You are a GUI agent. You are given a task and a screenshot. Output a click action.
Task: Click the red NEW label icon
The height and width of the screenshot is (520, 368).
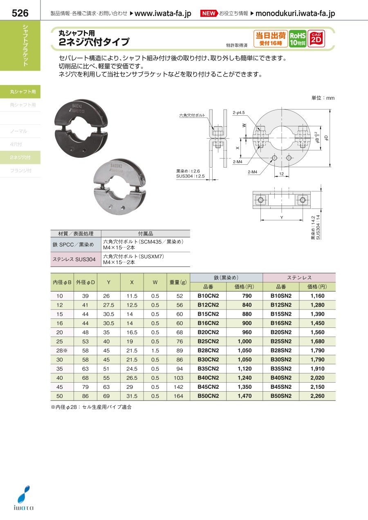[209, 13]
